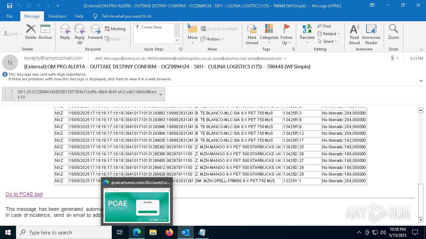Expand the recipients list dropdown
Screen dimensions: 426x239
tap(285, 58)
